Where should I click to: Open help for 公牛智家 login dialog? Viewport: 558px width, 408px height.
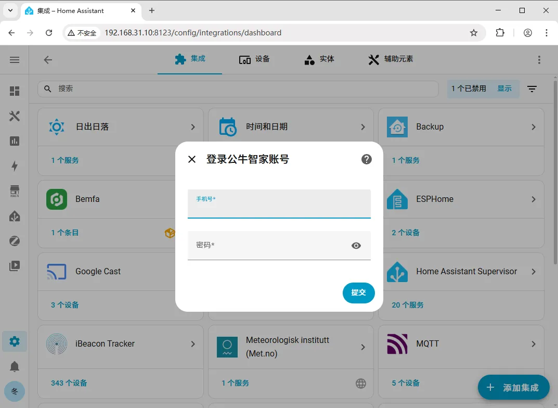(x=367, y=159)
